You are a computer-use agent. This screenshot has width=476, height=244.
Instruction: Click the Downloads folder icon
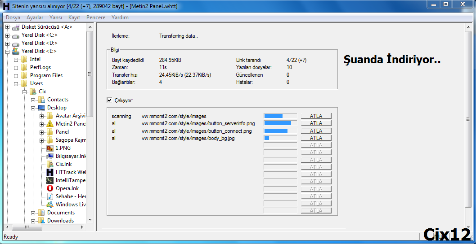(41, 221)
